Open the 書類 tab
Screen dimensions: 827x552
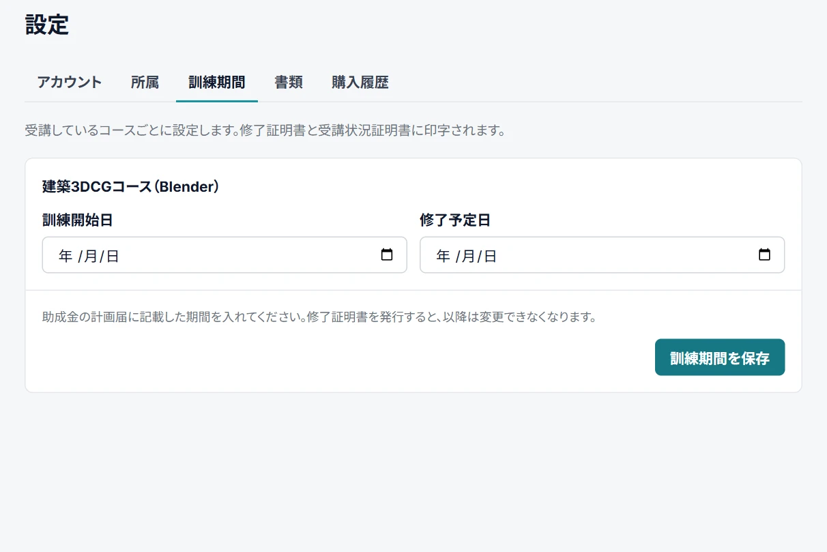[x=289, y=83]
